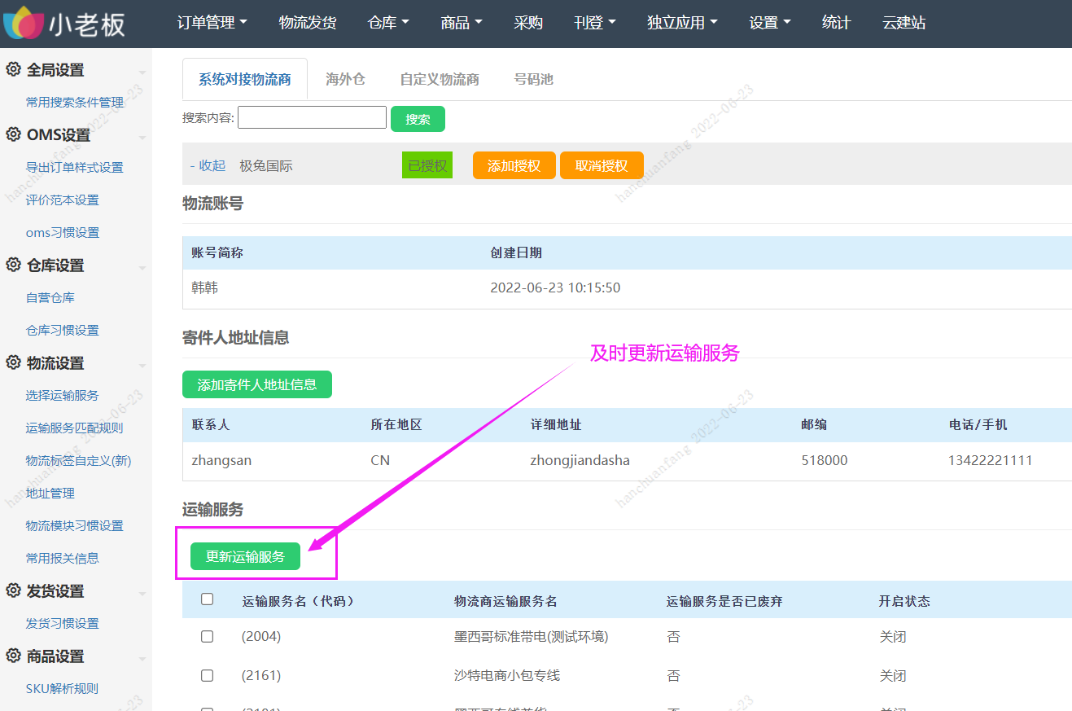The image size is (1072, 711).
Task: Open the 独立应用 dropdown menu
Action: point(682,23)
